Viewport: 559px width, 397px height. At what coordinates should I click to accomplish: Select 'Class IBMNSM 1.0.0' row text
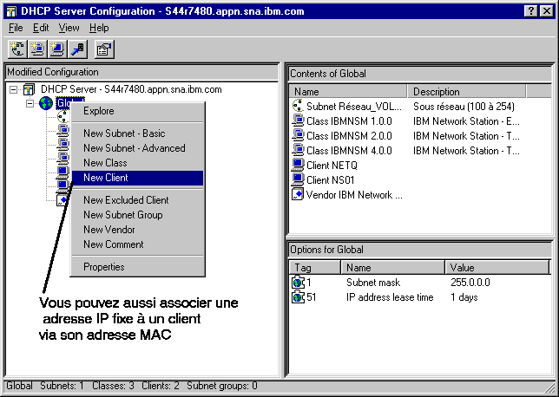[349, 121]
